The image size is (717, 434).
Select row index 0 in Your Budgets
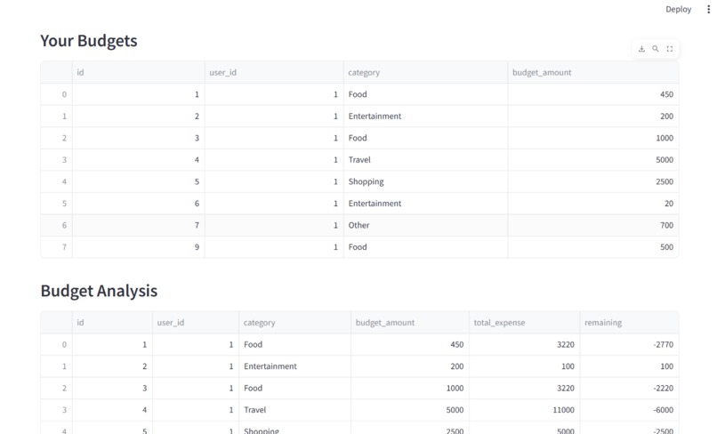(x=56, y=94)
